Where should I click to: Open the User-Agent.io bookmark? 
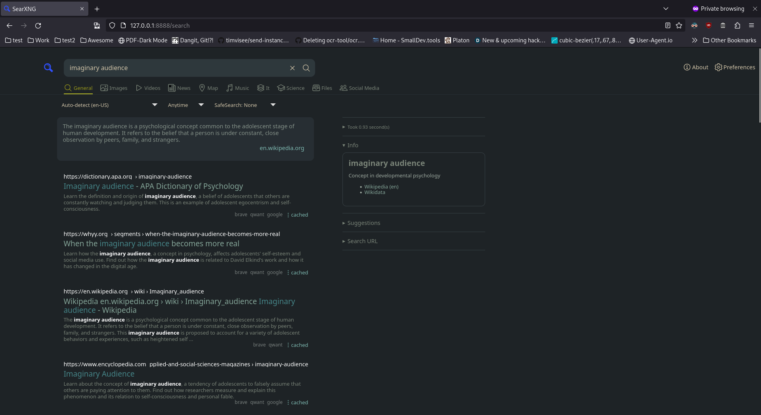pos(650,40)
